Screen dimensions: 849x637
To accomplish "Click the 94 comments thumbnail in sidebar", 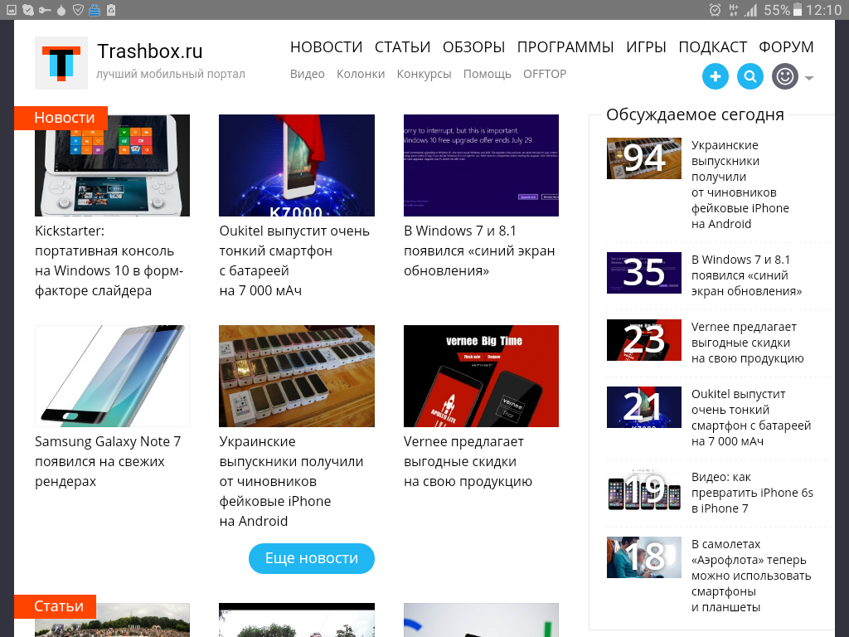I will pos(643,158).
